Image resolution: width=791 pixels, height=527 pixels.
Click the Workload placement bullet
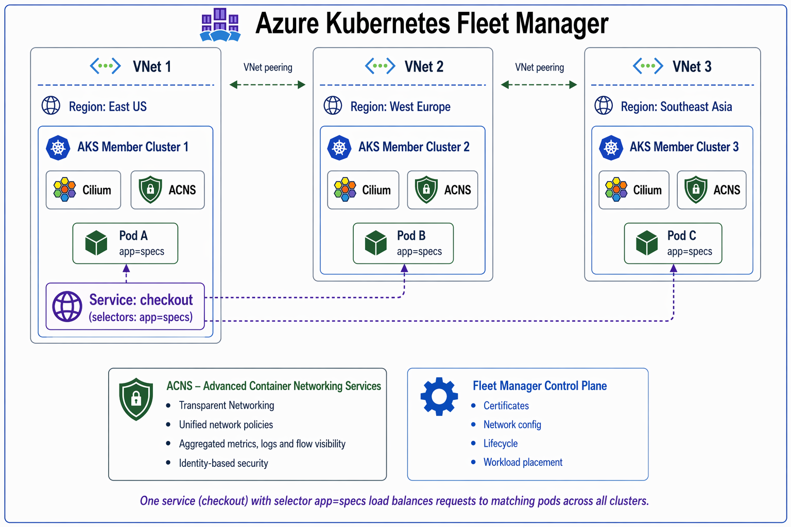[x=523, y=462]
